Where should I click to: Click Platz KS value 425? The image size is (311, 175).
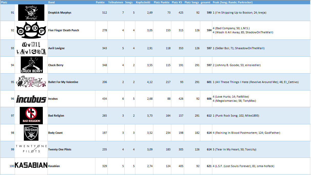point(181,13)
